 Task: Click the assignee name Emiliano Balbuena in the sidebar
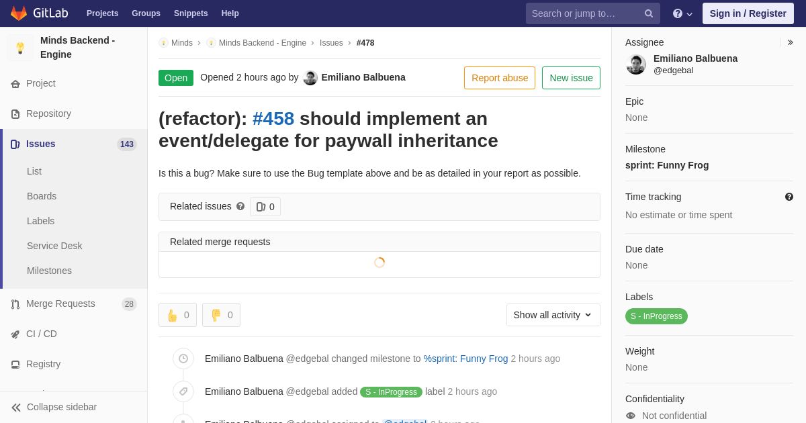click(695, 58)
